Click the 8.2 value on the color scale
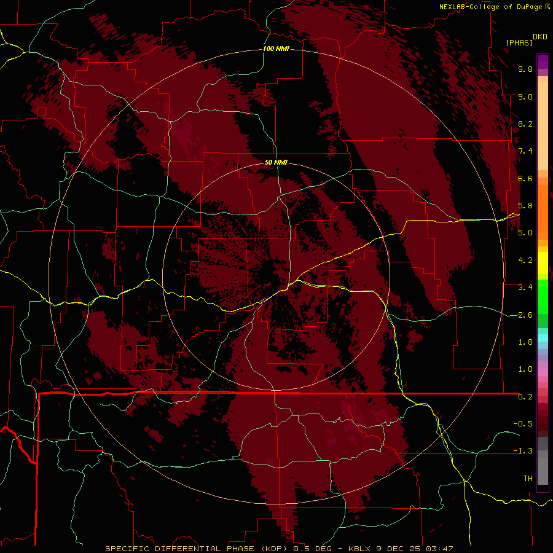The width and height of the screenshot is (553, 553). click(525, 124)
